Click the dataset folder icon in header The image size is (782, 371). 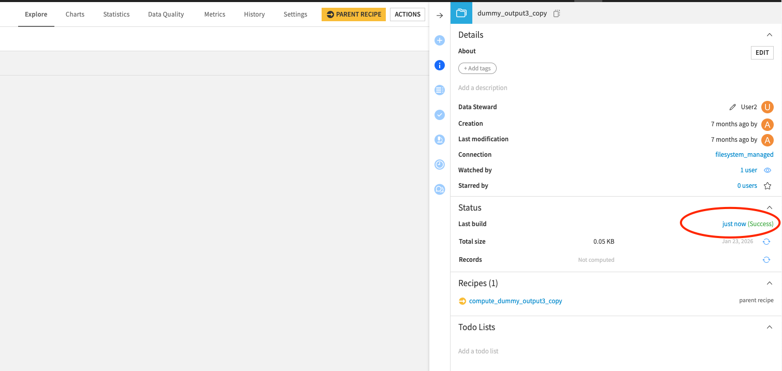(461, 13)
